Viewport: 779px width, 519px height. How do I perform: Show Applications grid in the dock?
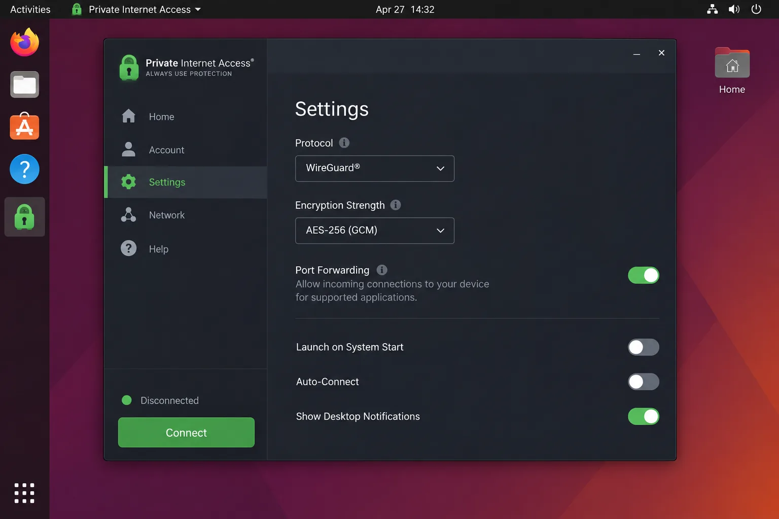24,493
